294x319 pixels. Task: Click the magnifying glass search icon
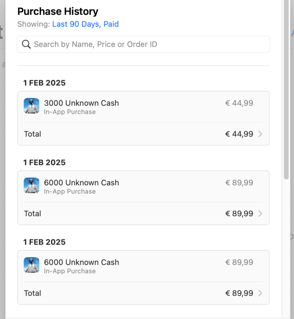(x=26, y=45)
